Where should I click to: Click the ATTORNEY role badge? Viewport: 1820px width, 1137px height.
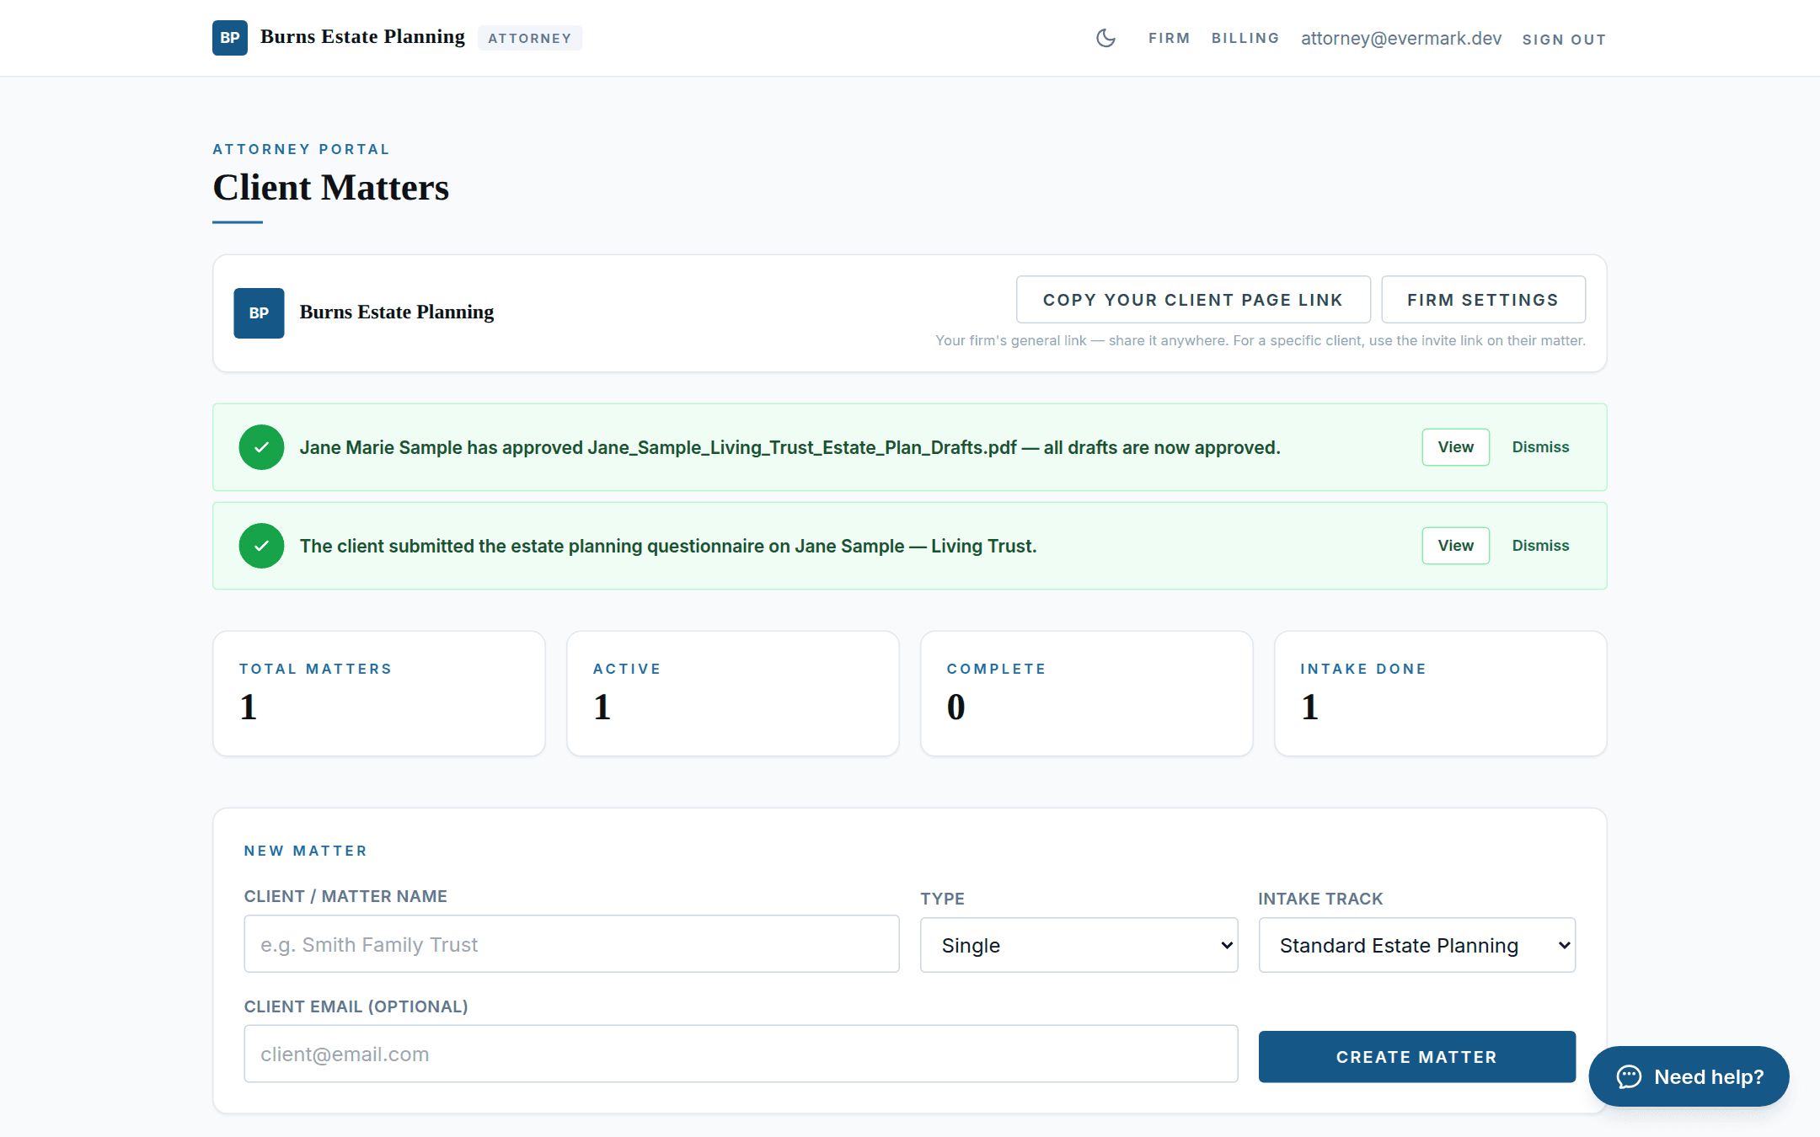tap(530, 38)
